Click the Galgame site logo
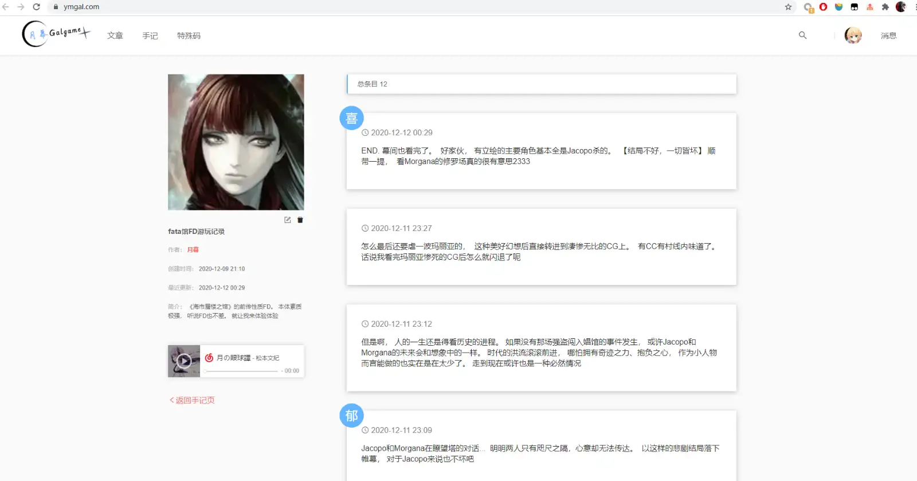The height and width of the screenshot is (481, 917). [x=56, y=34]
